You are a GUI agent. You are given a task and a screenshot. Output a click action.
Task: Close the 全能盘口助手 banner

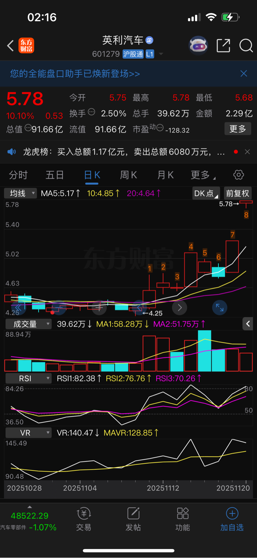(244, 73)
